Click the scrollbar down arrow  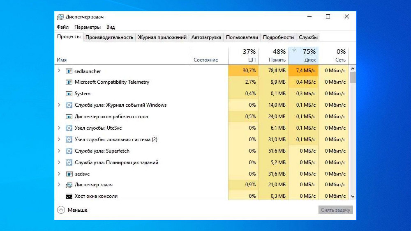pos(353,197)
